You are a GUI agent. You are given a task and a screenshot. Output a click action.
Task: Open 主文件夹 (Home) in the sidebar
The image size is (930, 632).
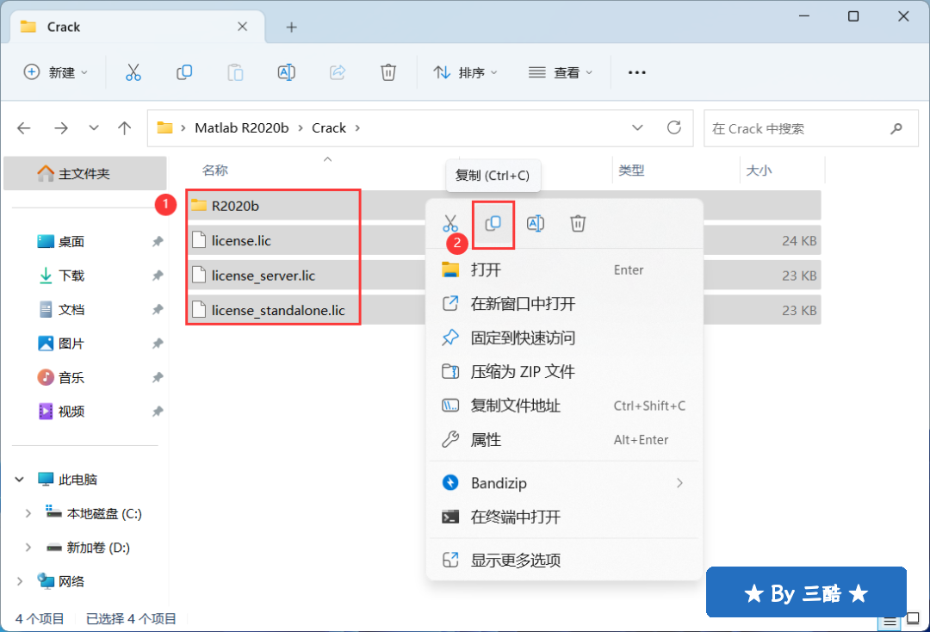[84, 174]
